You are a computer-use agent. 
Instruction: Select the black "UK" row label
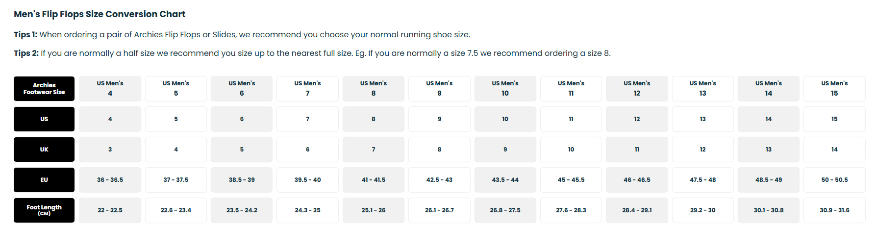[44, 150]
